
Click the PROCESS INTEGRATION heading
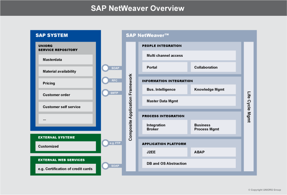coord(163,116)
